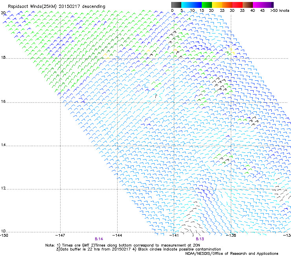Click the legend value '40'
Viewport: 291px width, 256px height.
point(252,11)
